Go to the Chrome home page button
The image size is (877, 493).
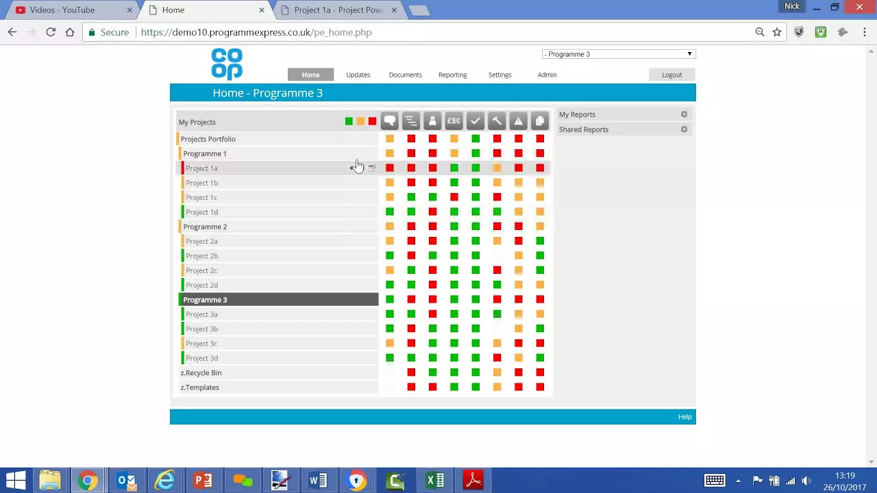point(70,32)
